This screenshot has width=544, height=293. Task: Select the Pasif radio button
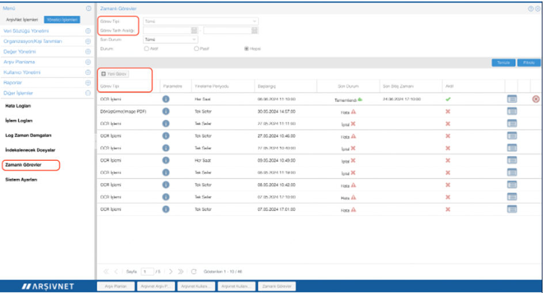pos(196,49)
